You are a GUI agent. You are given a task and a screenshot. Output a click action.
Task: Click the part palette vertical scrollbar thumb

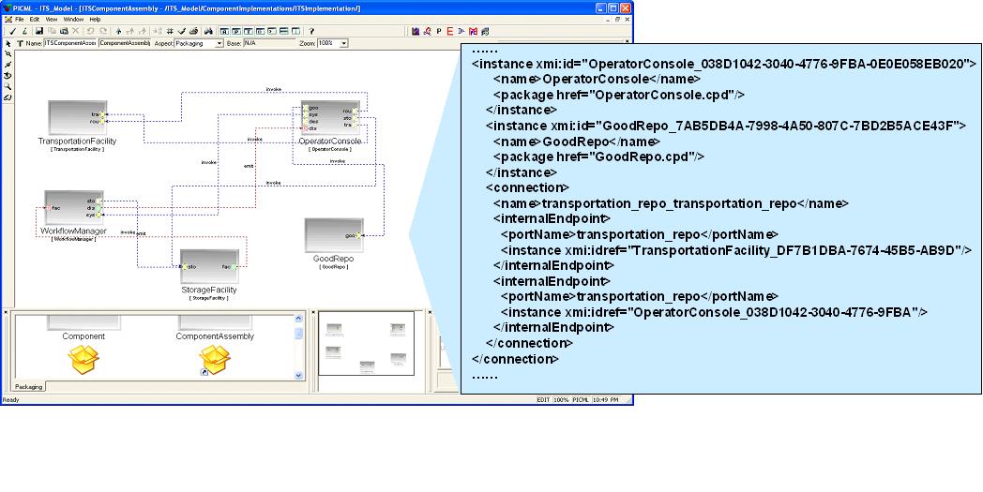click(299, 334)
